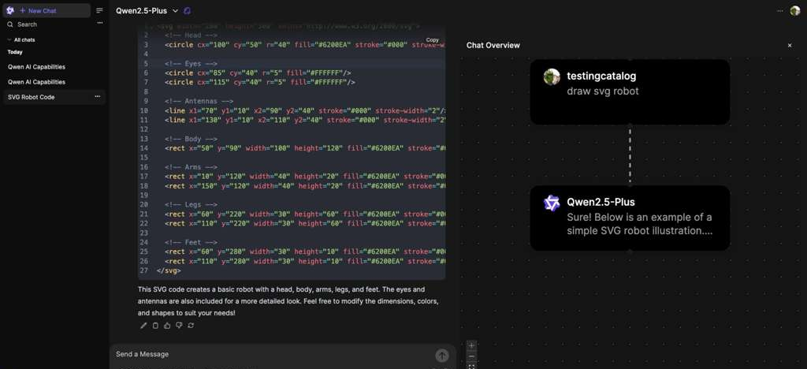Click the 'draw svg robot' prompt text
The width and height of the screenshot is (807, 369).
coord(603,91)
